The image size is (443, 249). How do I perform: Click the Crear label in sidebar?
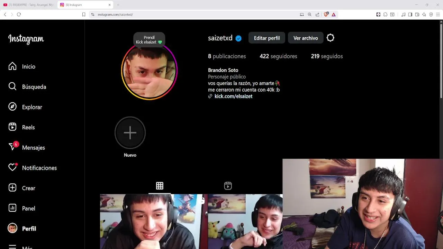[x=29, y=188]
